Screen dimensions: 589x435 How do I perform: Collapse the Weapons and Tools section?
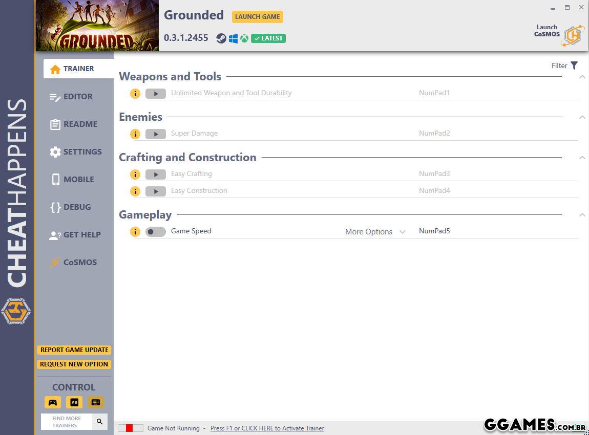pos(582,77)
